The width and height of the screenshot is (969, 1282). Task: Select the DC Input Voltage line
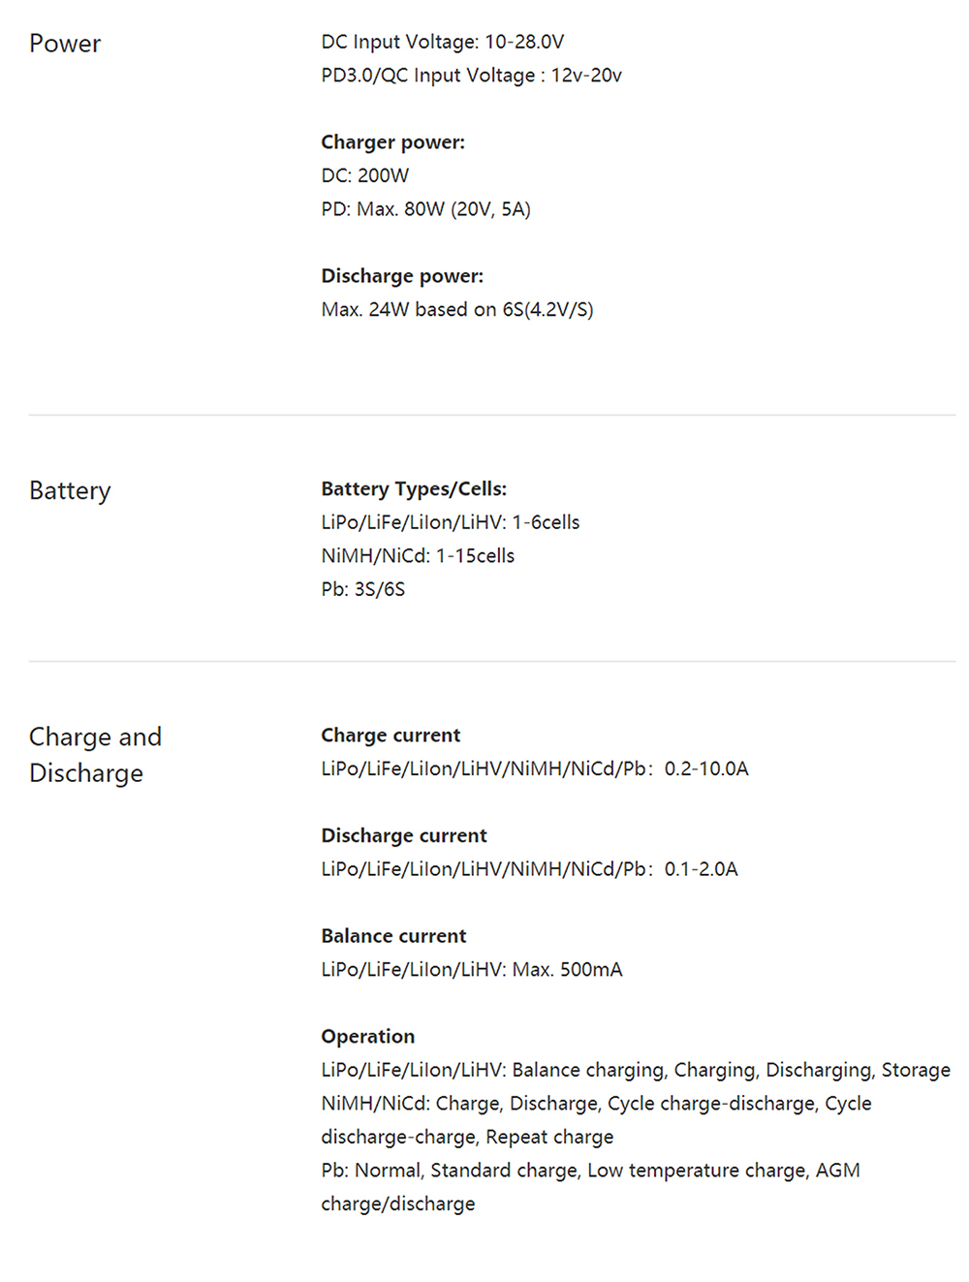coord(442,42)
